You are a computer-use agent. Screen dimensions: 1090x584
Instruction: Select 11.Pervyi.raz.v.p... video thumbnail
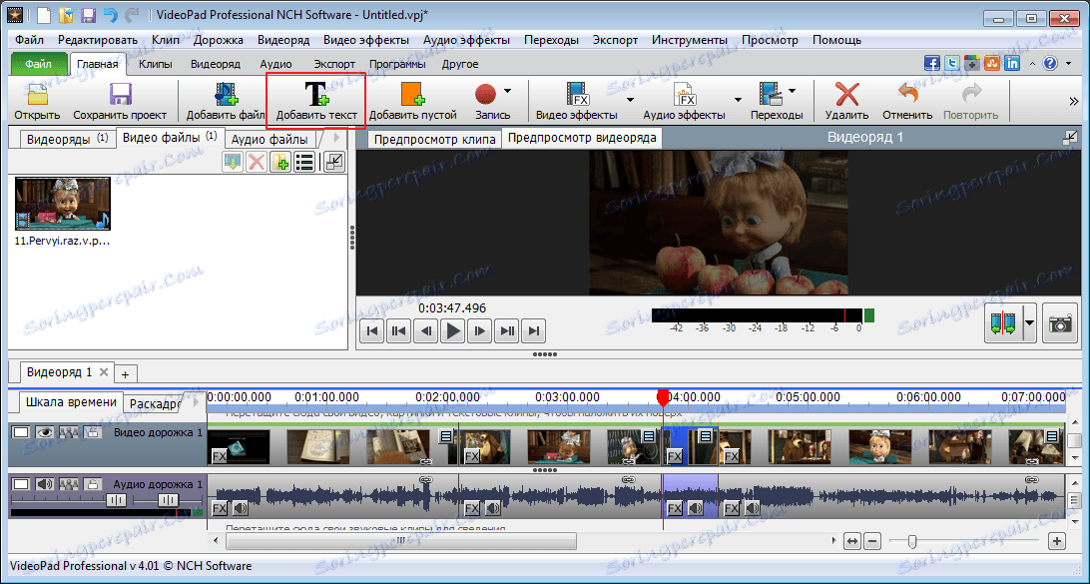pos(63,204)
